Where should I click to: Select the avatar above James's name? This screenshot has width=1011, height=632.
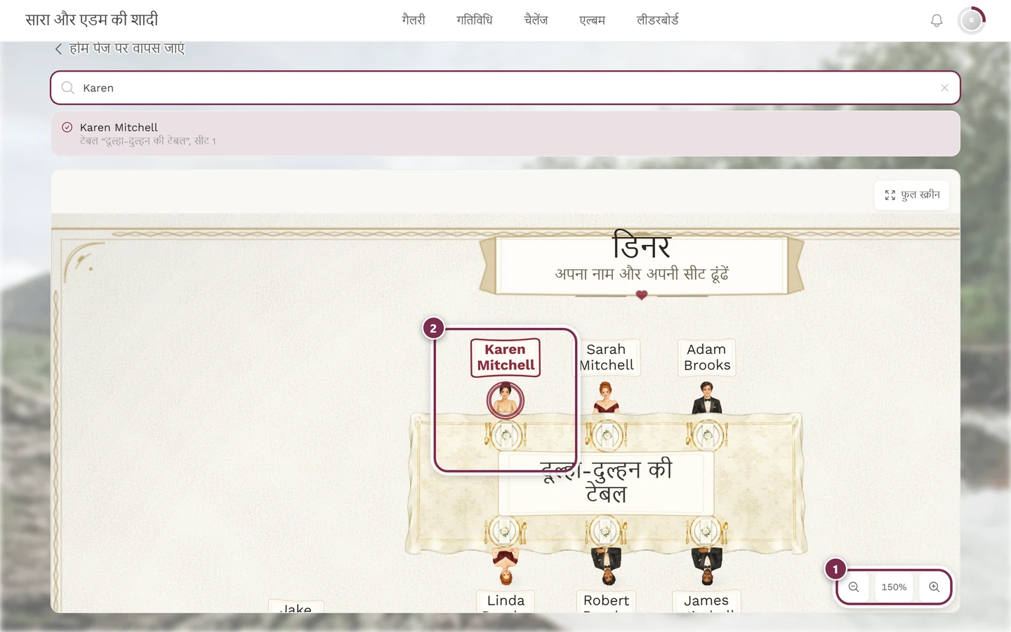pos(707,567)
